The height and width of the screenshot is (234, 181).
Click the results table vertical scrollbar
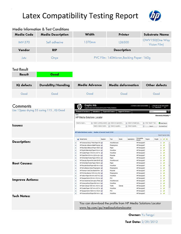(169, 166)
